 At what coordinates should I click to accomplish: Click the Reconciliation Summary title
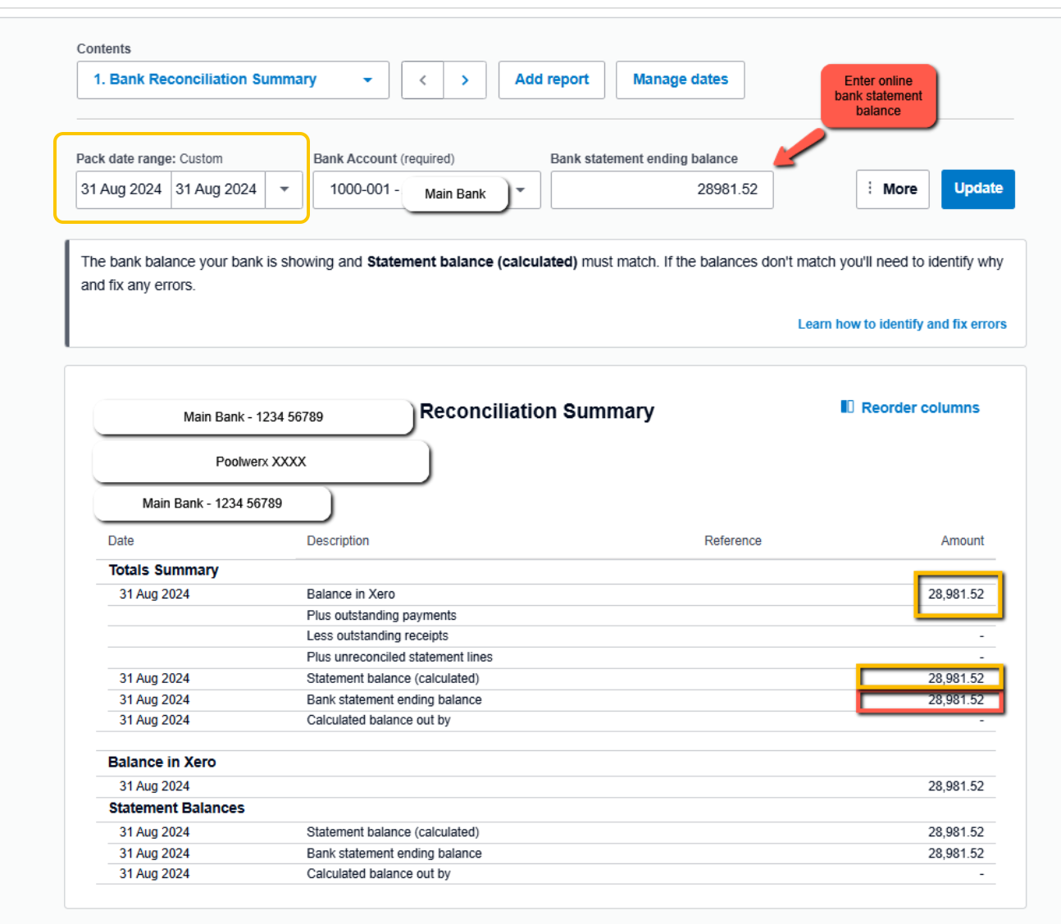[537, 411]
